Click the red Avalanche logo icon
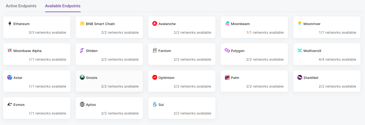The height and width of the screenshot is (125, 365). point(155,24)
